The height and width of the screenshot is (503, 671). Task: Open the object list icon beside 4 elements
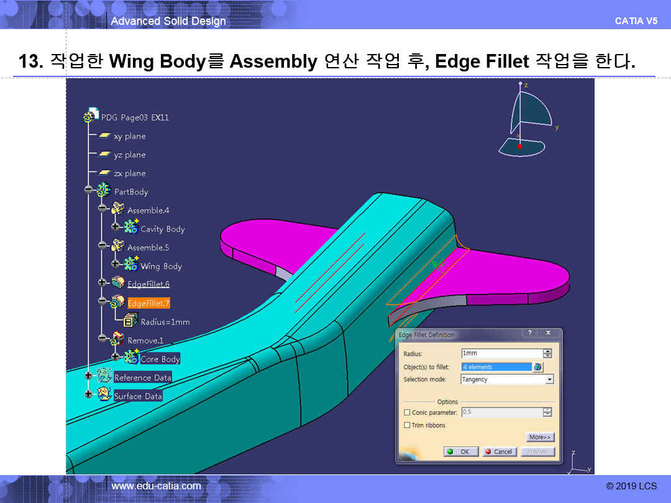[538, 367]
